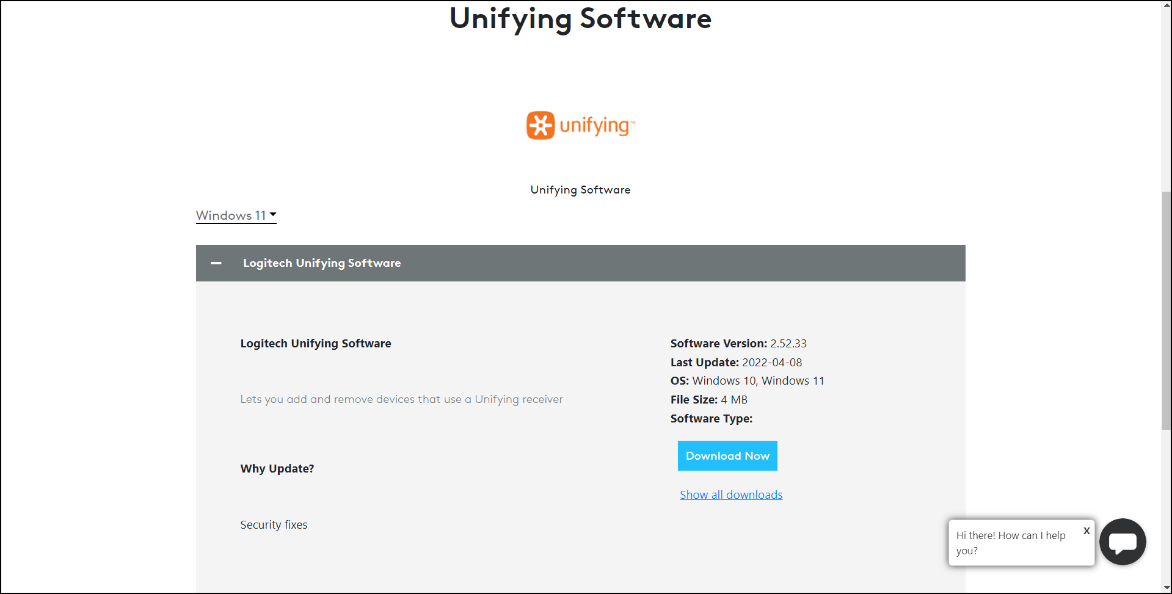This screenshot has width=1172, height=594.
Task: Click the Unifying Software page title
Action: pyautogui.click(x=581, y=18)
